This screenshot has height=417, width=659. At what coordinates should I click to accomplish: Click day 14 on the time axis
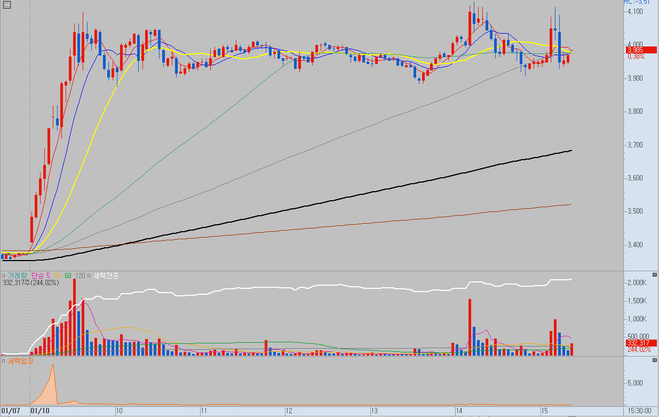(x=459, y=411)
